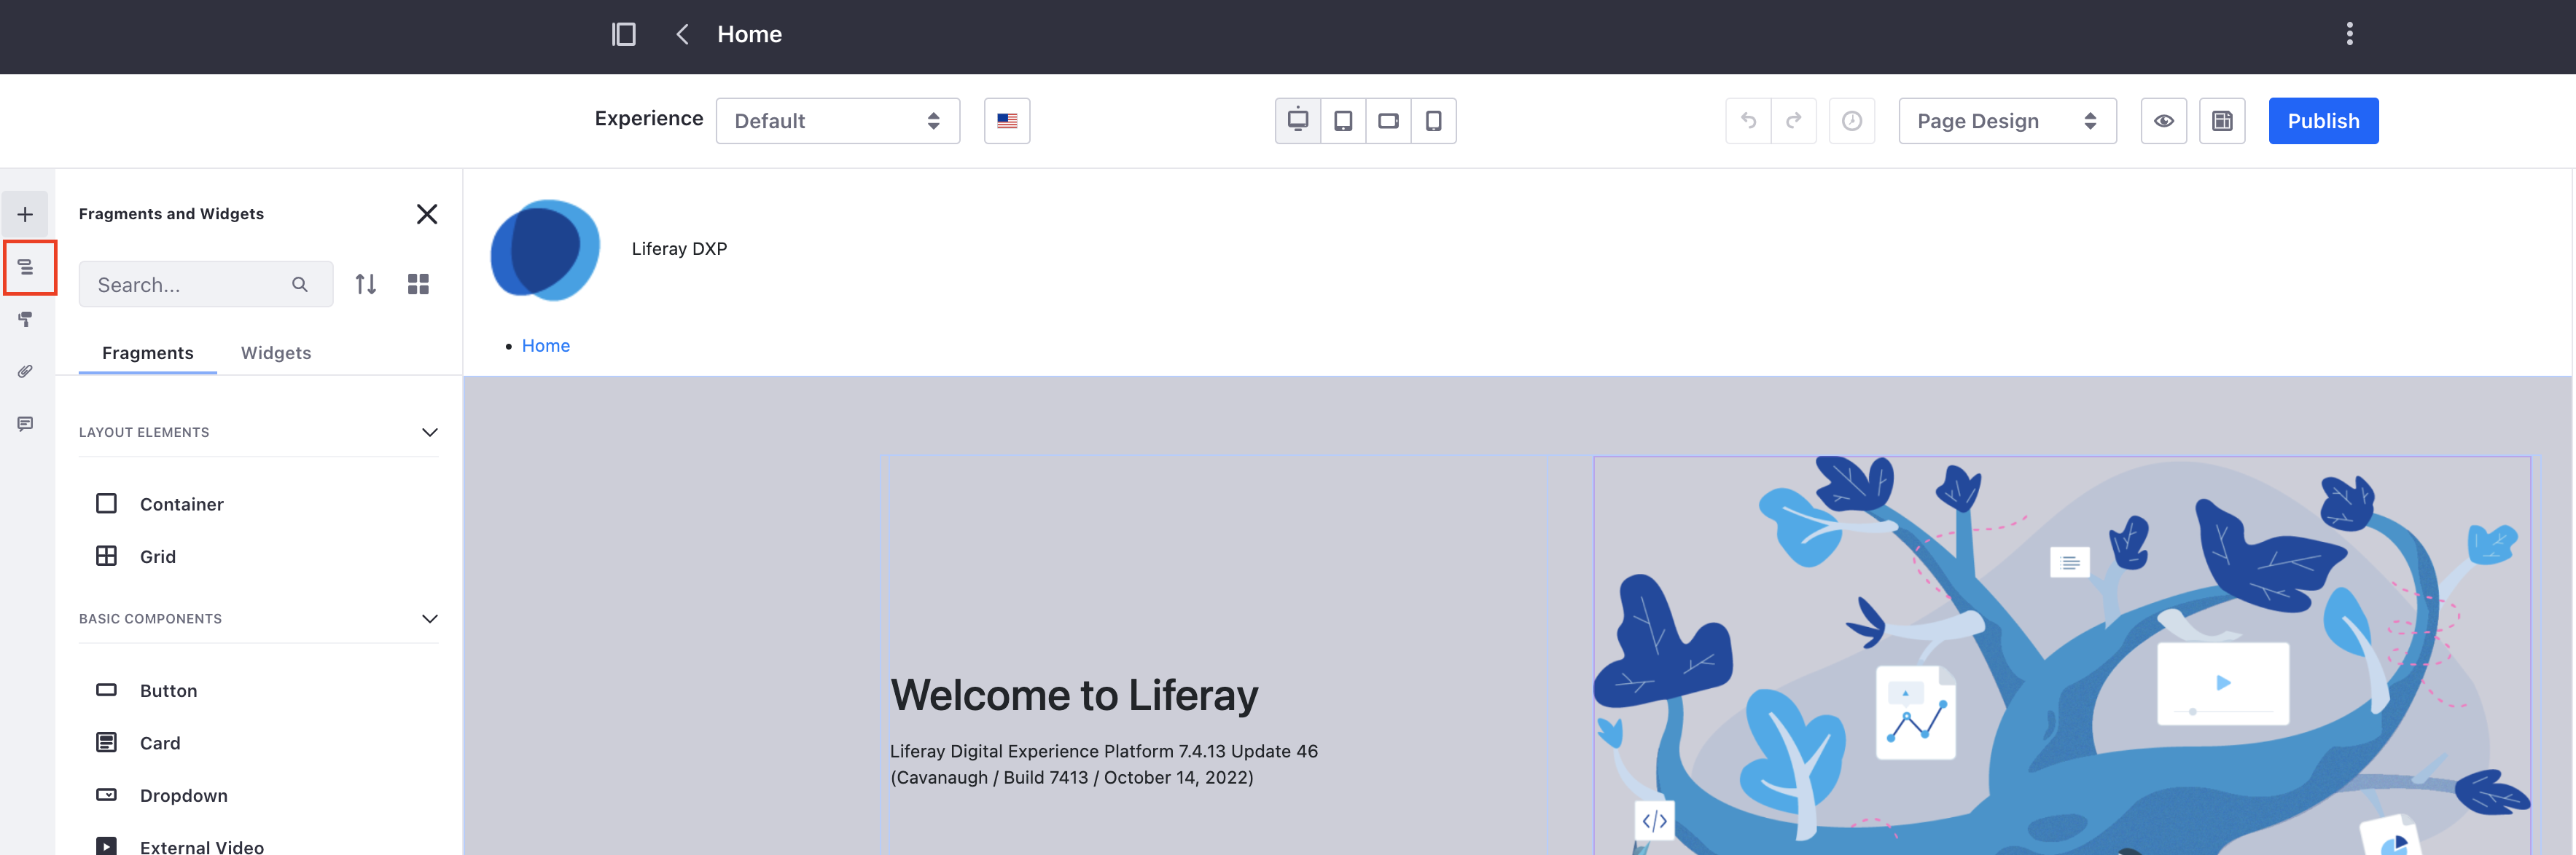Switch to card grid view
Screen dimensions: 2576x855
418,285
